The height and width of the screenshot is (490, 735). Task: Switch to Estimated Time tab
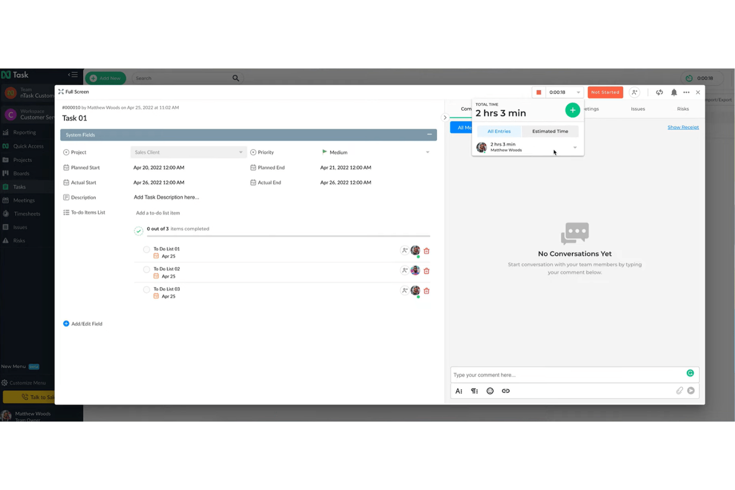(x=550, y=132)
